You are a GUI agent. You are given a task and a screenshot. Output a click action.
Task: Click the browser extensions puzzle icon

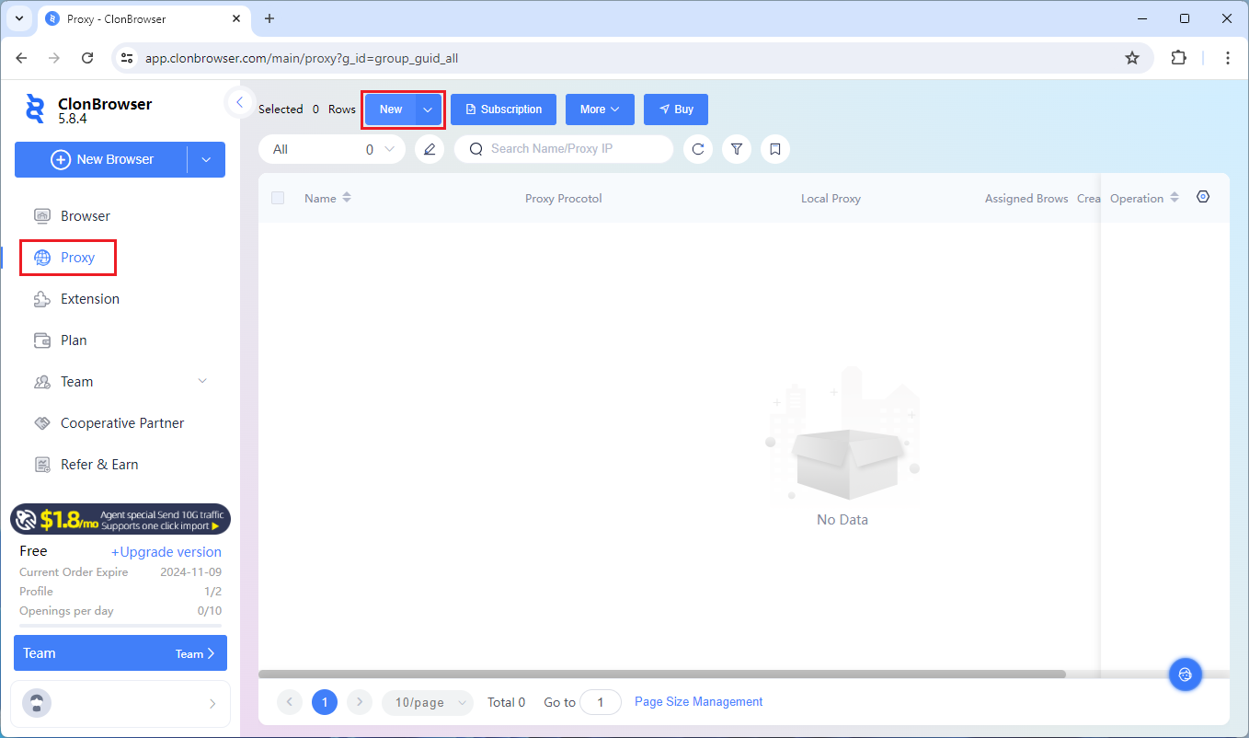[1178, 58]
